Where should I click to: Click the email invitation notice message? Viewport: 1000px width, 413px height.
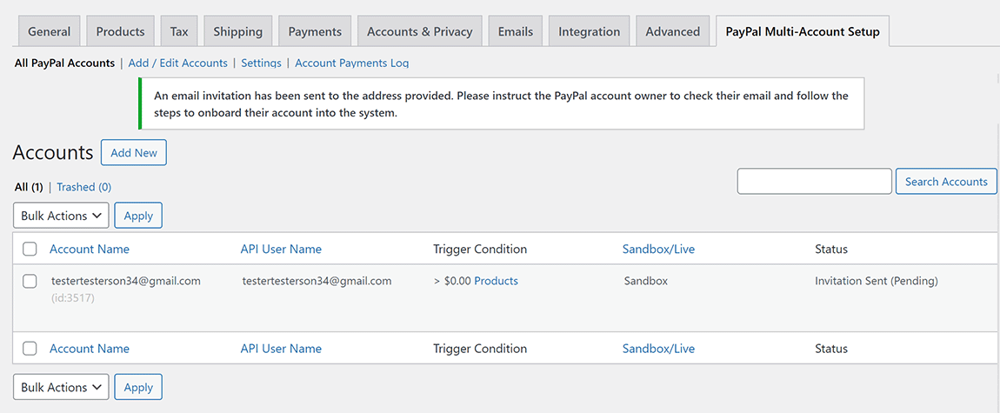click(501, 104)
